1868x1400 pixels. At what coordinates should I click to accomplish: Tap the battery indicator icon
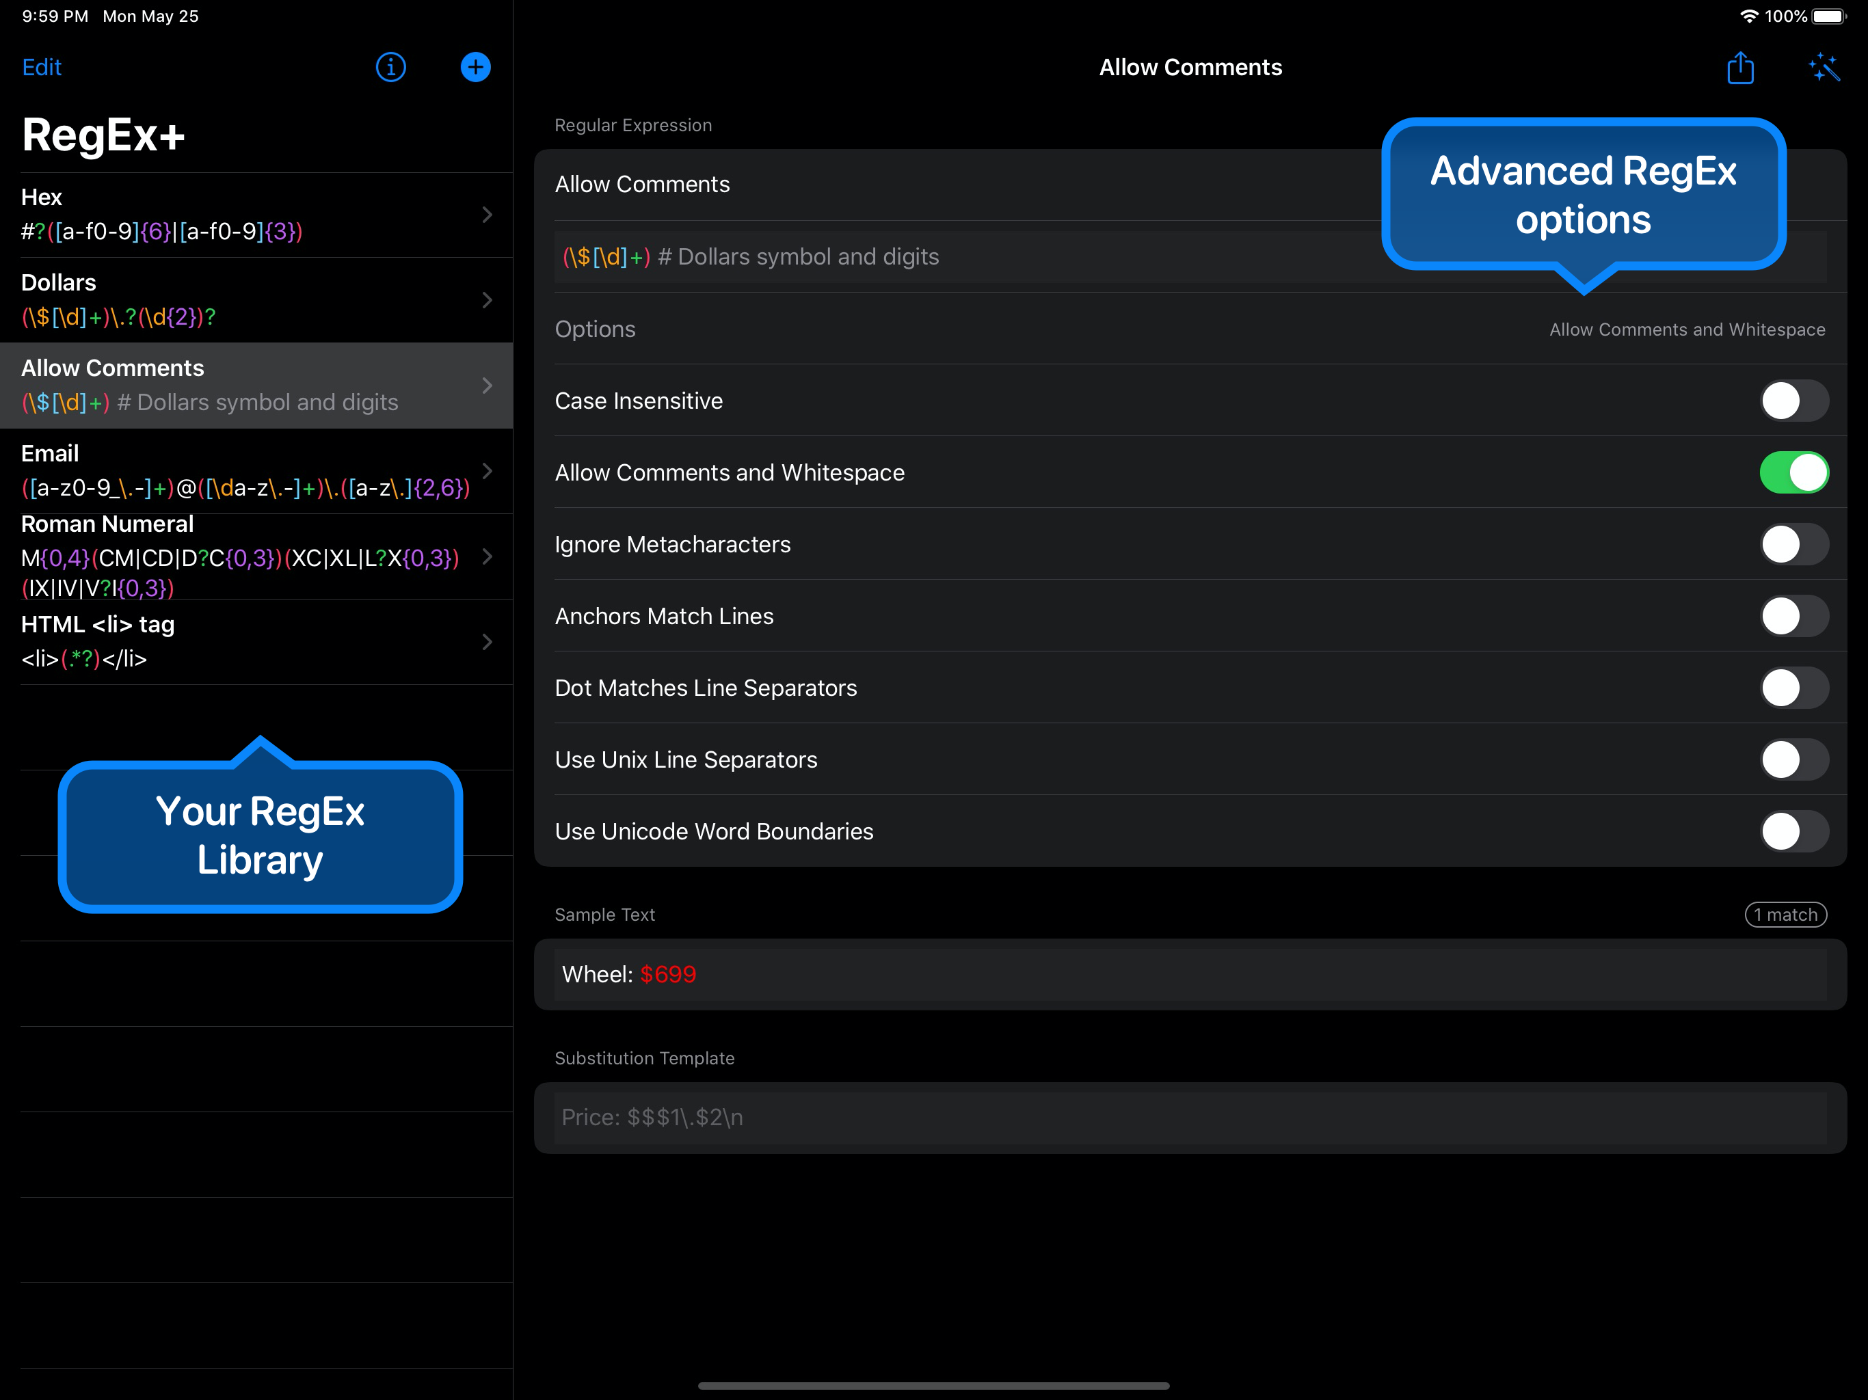click(1829, 16)
